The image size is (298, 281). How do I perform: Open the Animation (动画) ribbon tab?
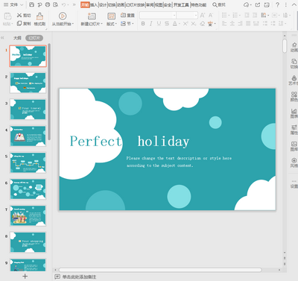pos(121,4)
